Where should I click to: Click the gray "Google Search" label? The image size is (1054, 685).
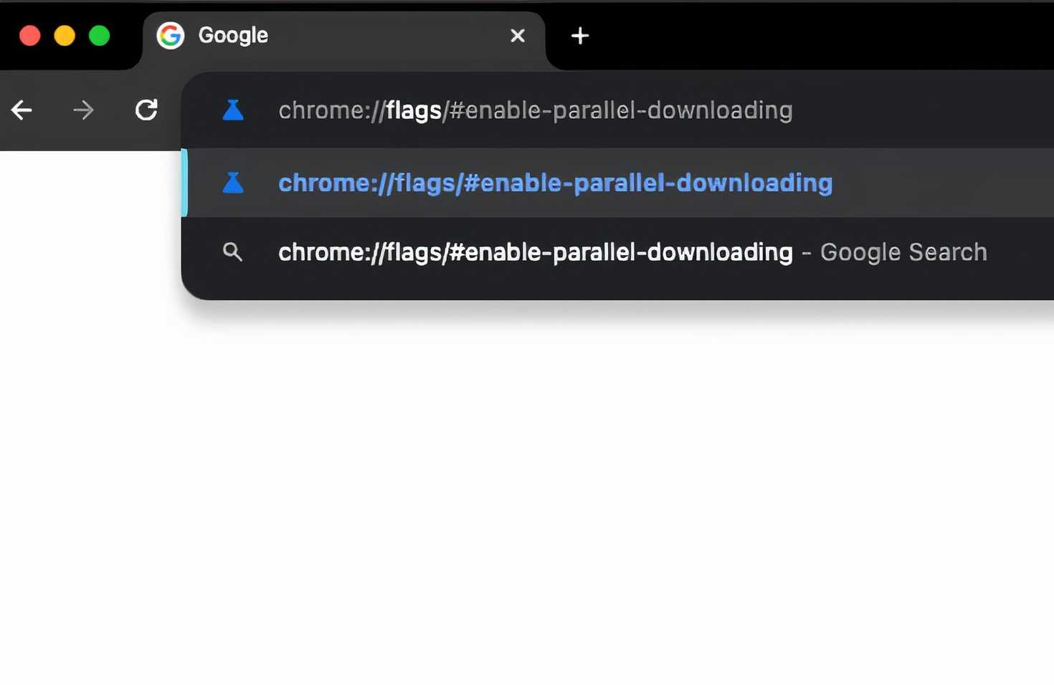(903, 252)
